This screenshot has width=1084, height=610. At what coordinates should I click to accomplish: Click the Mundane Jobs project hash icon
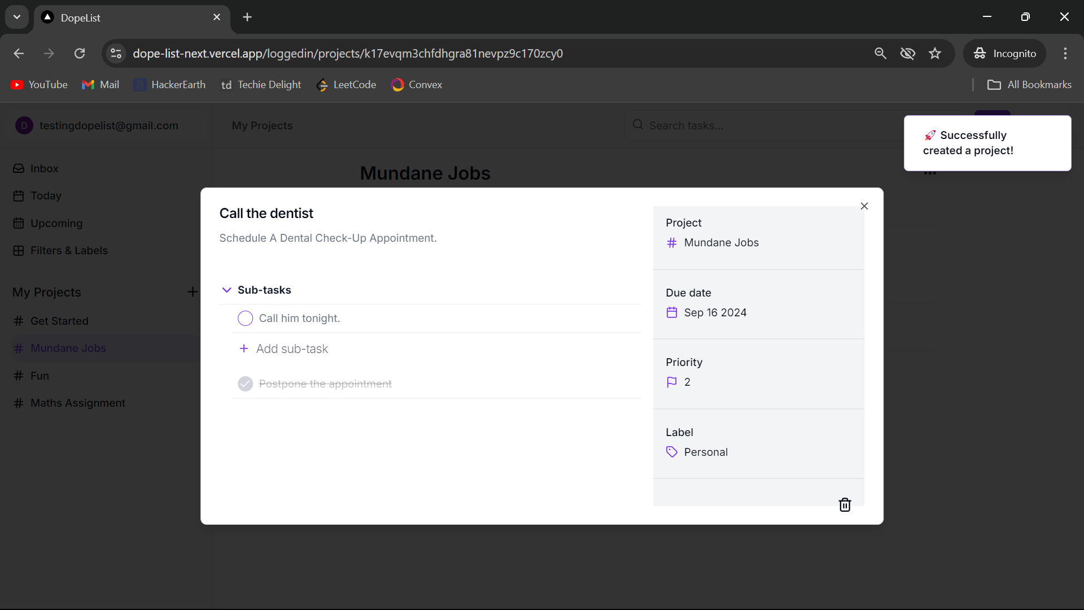(x=671, y=243)
